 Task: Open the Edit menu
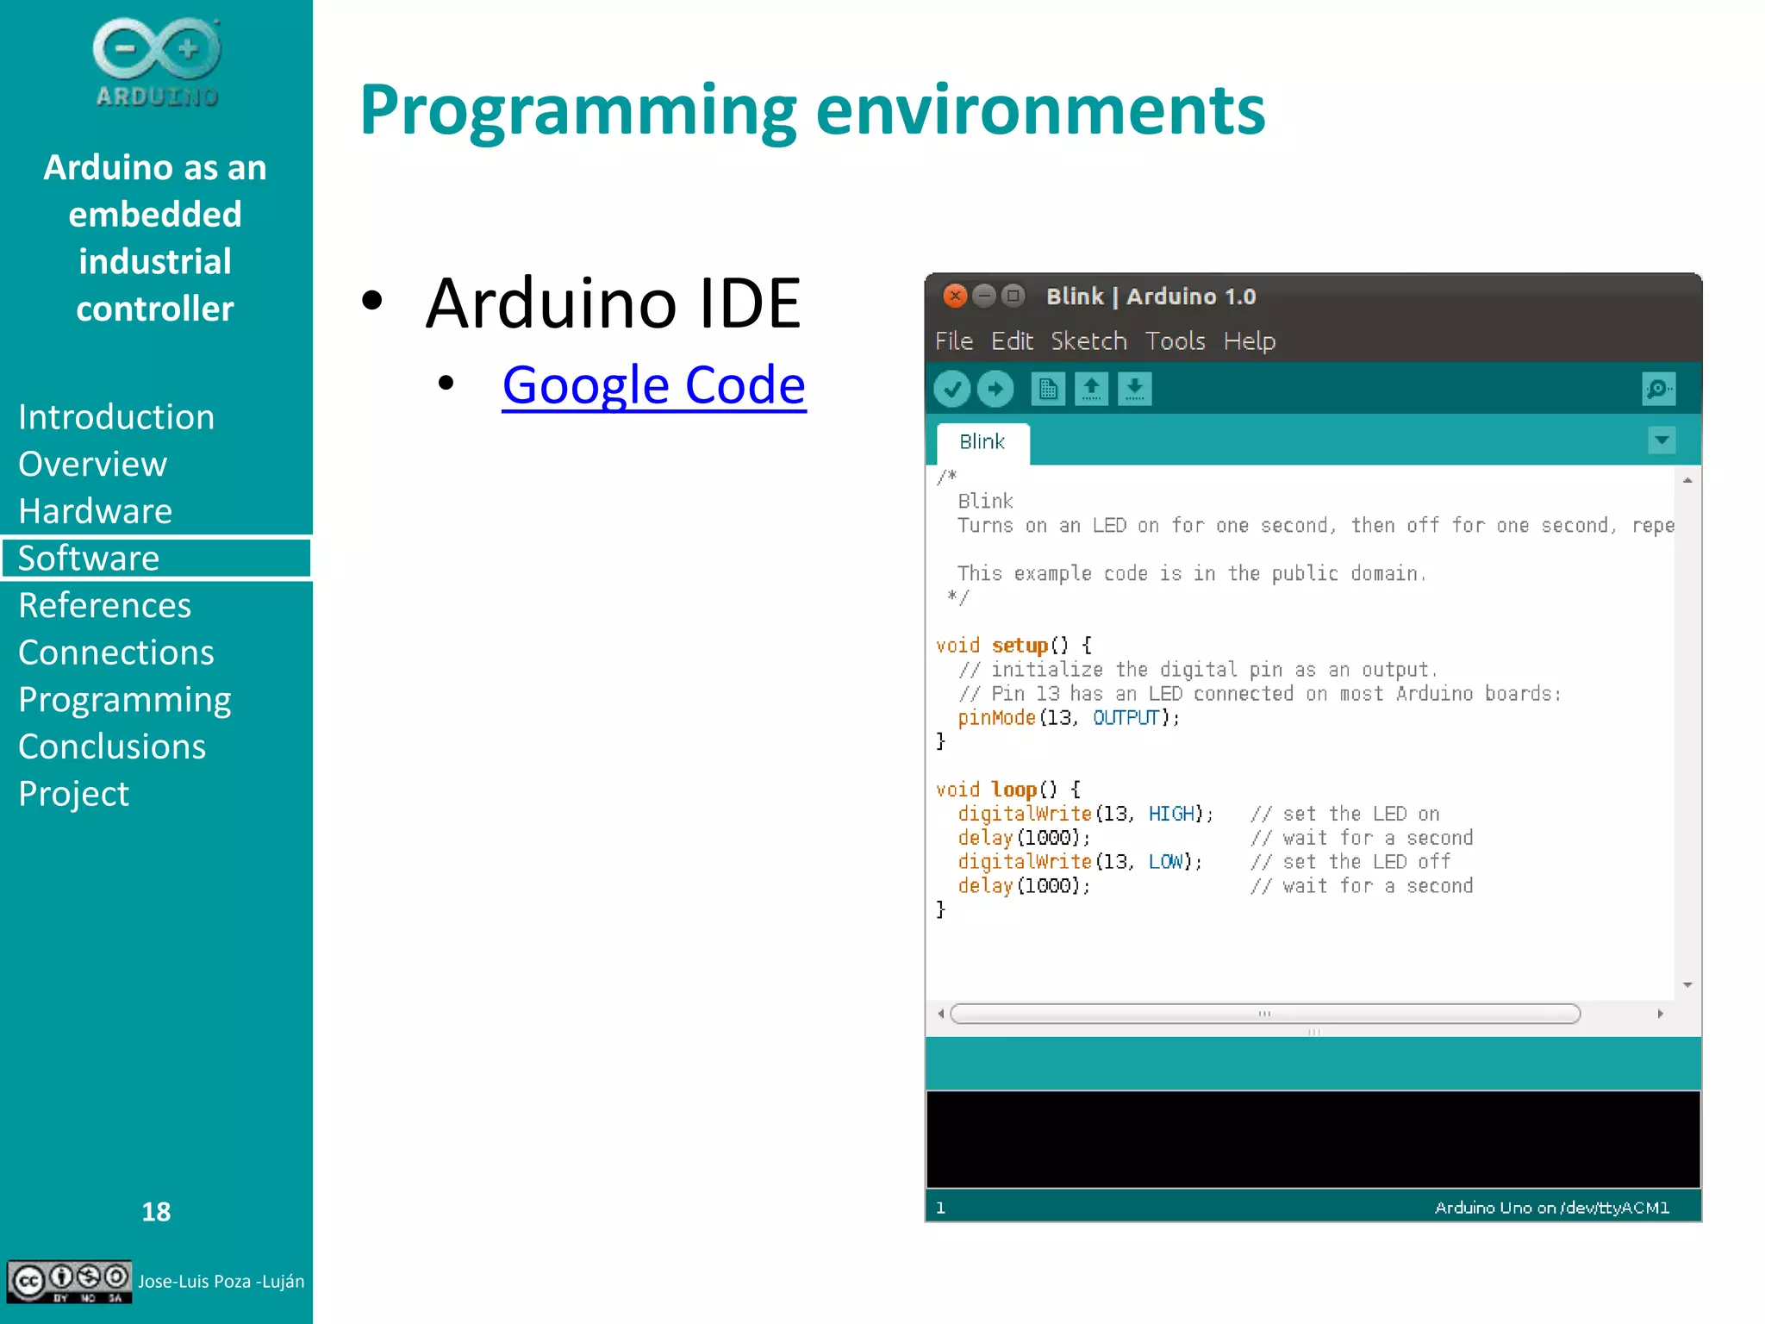[x=1012, y=341]
